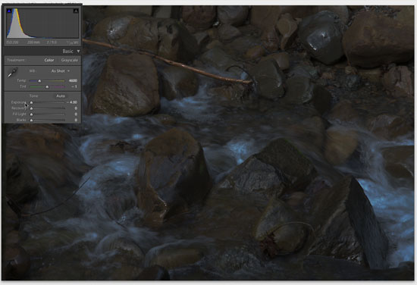417x285 pixels.
Task: Click the Temp label text
Action: 21,80
